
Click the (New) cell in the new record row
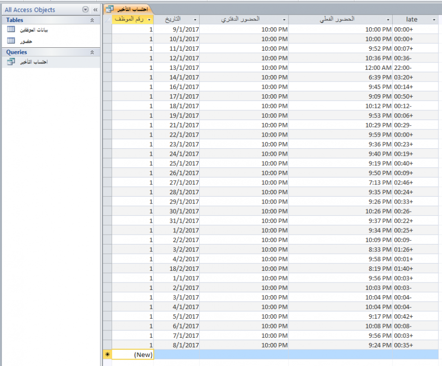133,354
